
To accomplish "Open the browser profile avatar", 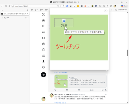I will tap(115, 6).
